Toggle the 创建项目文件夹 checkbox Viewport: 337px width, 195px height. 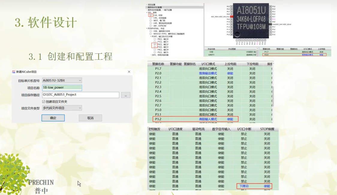(x=43, y=102)
